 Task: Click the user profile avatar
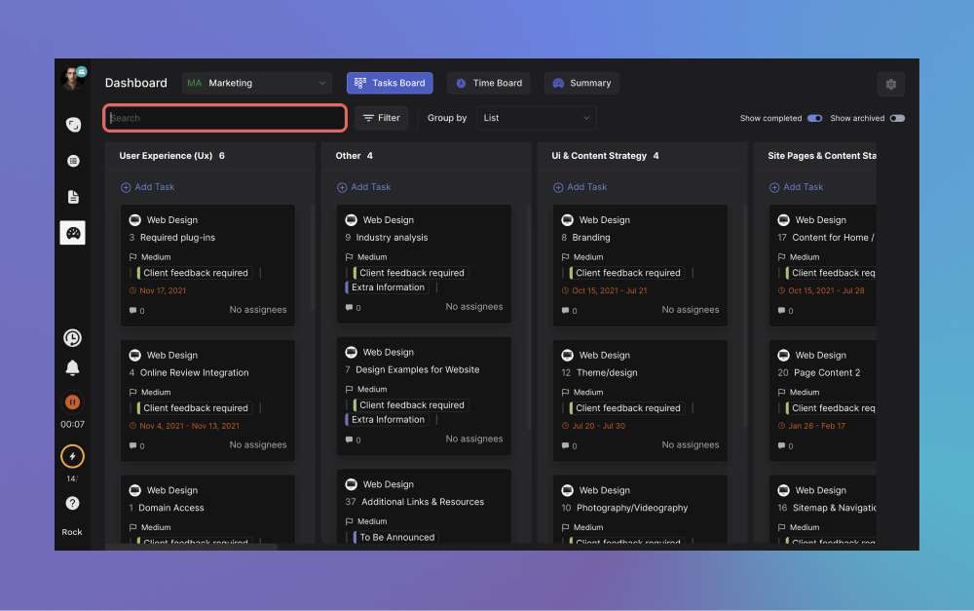(73, 79)
